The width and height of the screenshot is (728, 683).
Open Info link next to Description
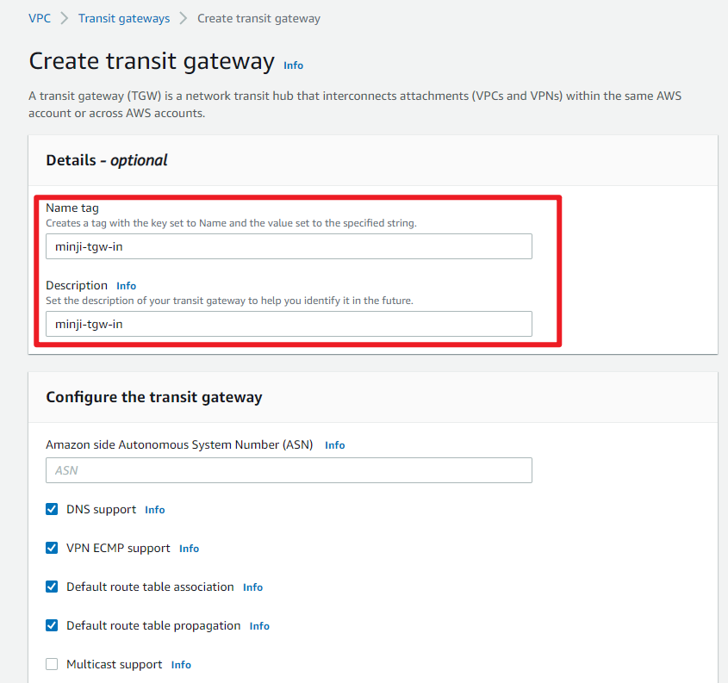[126, 286]
